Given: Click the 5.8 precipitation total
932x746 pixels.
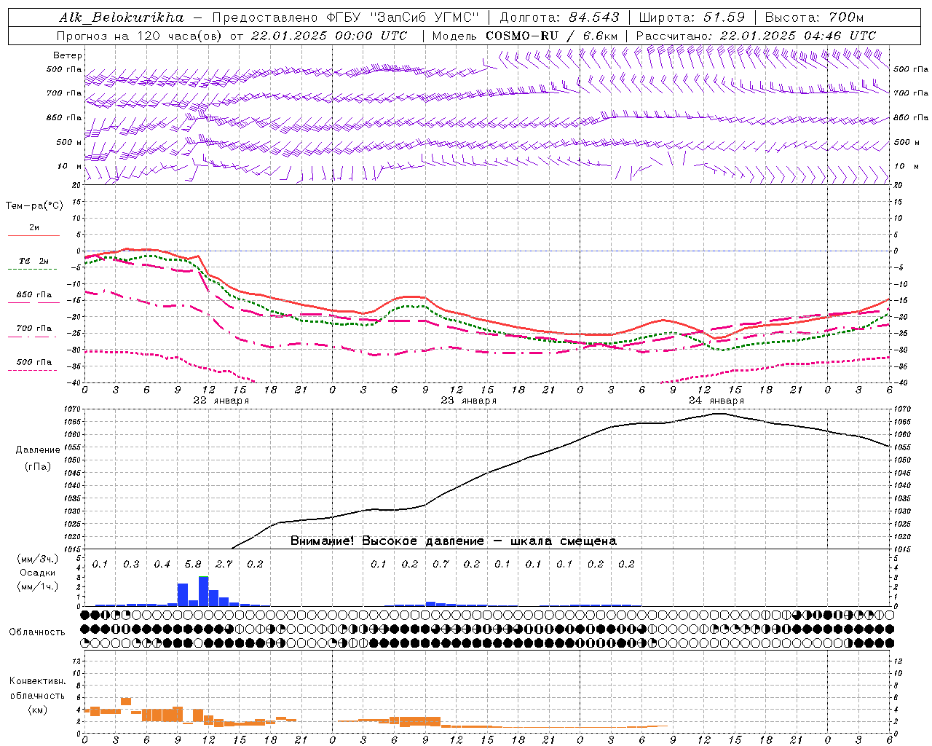Looking at the screenshot, I should (x=193, y=564).
